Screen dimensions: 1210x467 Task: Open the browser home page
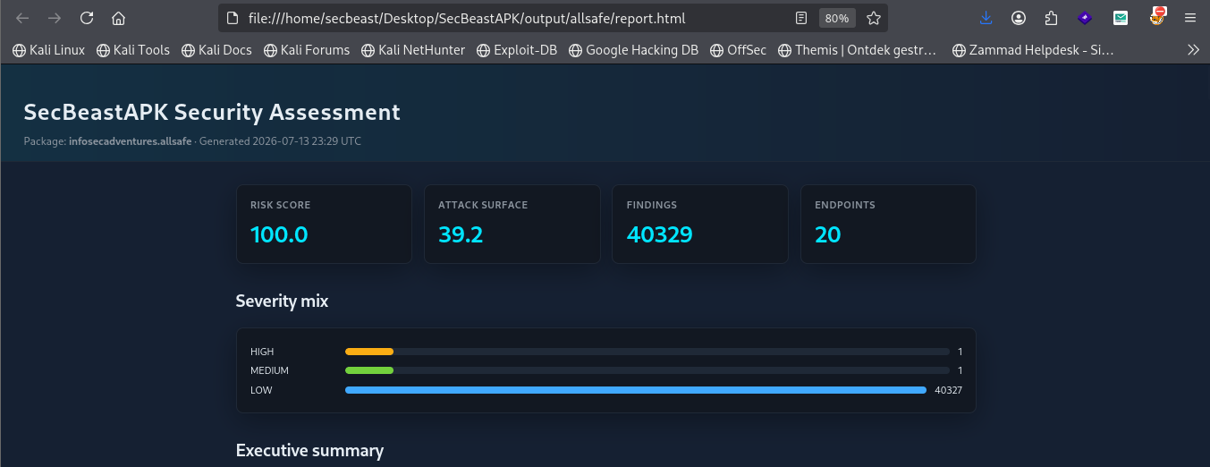pos(118,18)
